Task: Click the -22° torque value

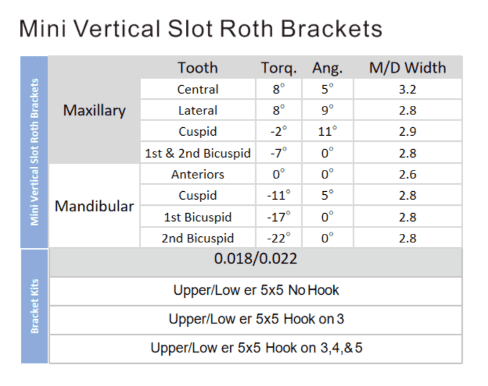Action: [279, 238]
